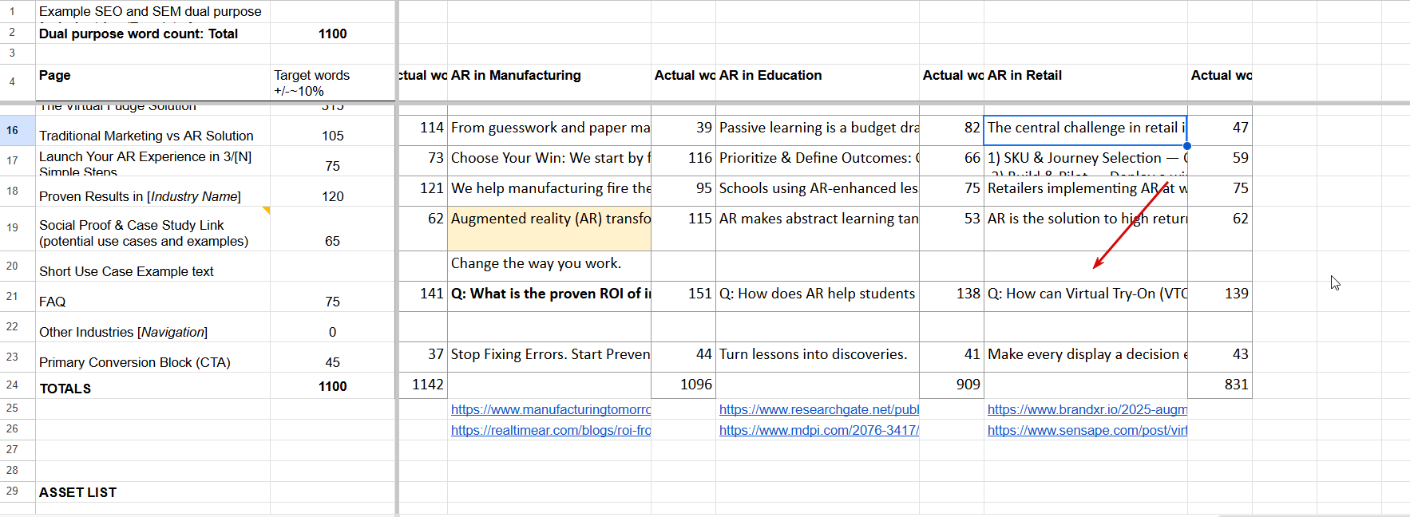This screenshot has width=1410, height=517.
Task: Open the mdpi.com/2076-3417 link
Action: click(819, 430)
